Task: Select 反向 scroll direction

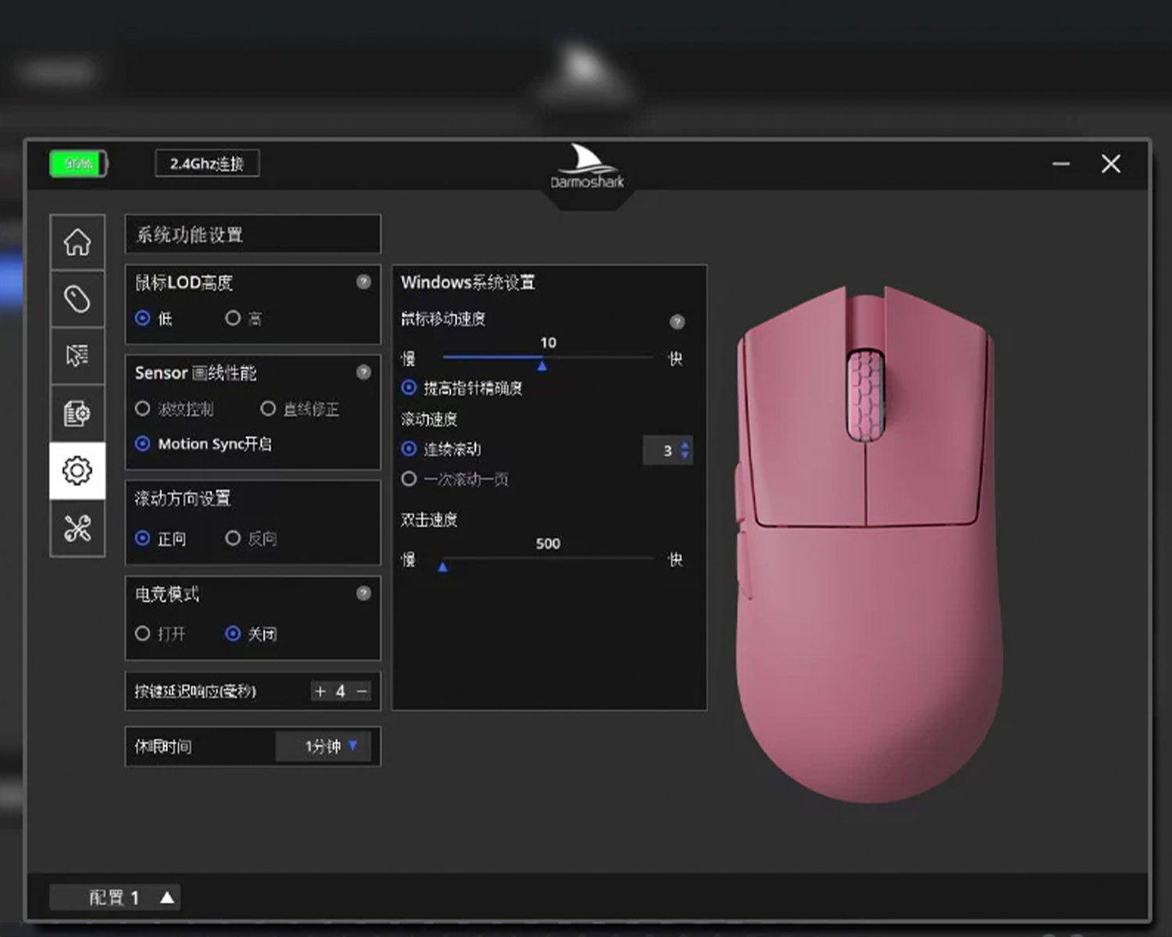Action: click(233, 538)
